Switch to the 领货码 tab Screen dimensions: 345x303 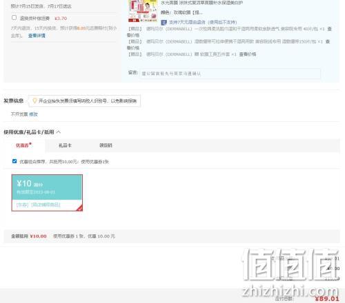(106, 145)
